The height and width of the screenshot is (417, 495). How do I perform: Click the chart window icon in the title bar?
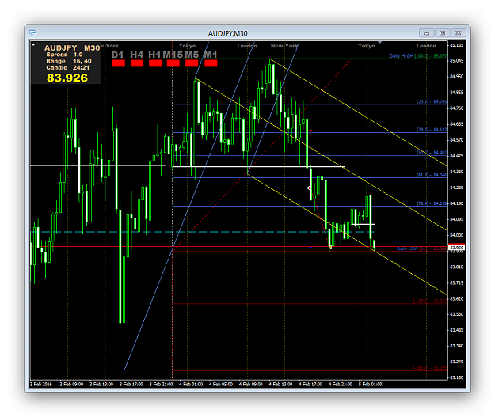click(x=32, y=33)
